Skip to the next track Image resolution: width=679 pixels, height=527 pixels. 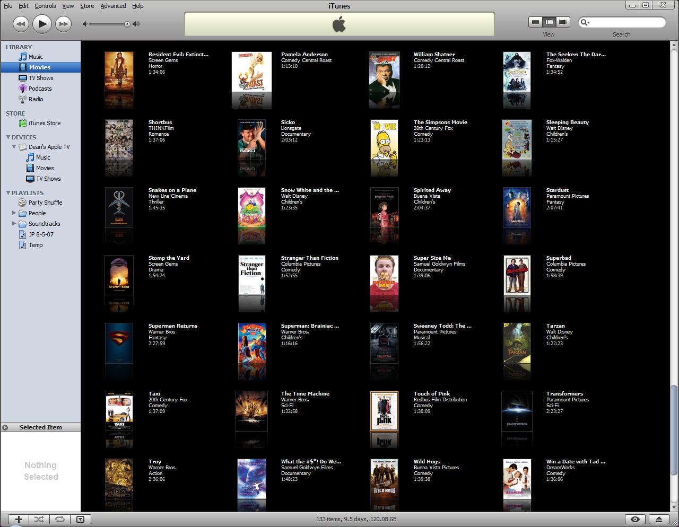64,24
